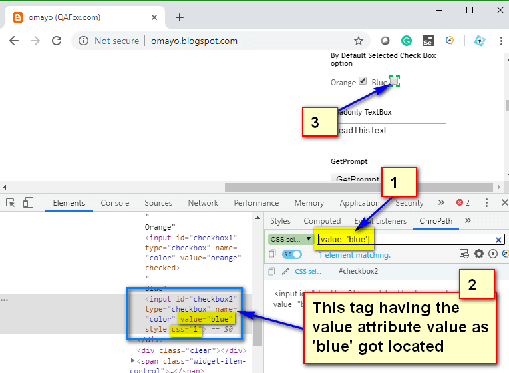Switch to the Styles sidebar tab
509x373 pixels.
(x=280, y=221)
